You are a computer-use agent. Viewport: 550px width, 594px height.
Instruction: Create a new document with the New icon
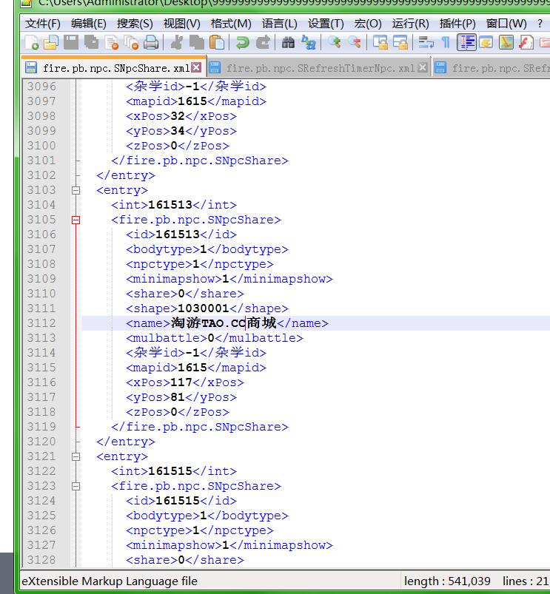click(x=32, y=42)
